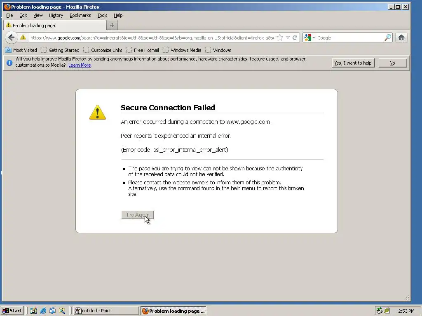Click the third quick launch icon
422x316 pixels.
(52, 311)
